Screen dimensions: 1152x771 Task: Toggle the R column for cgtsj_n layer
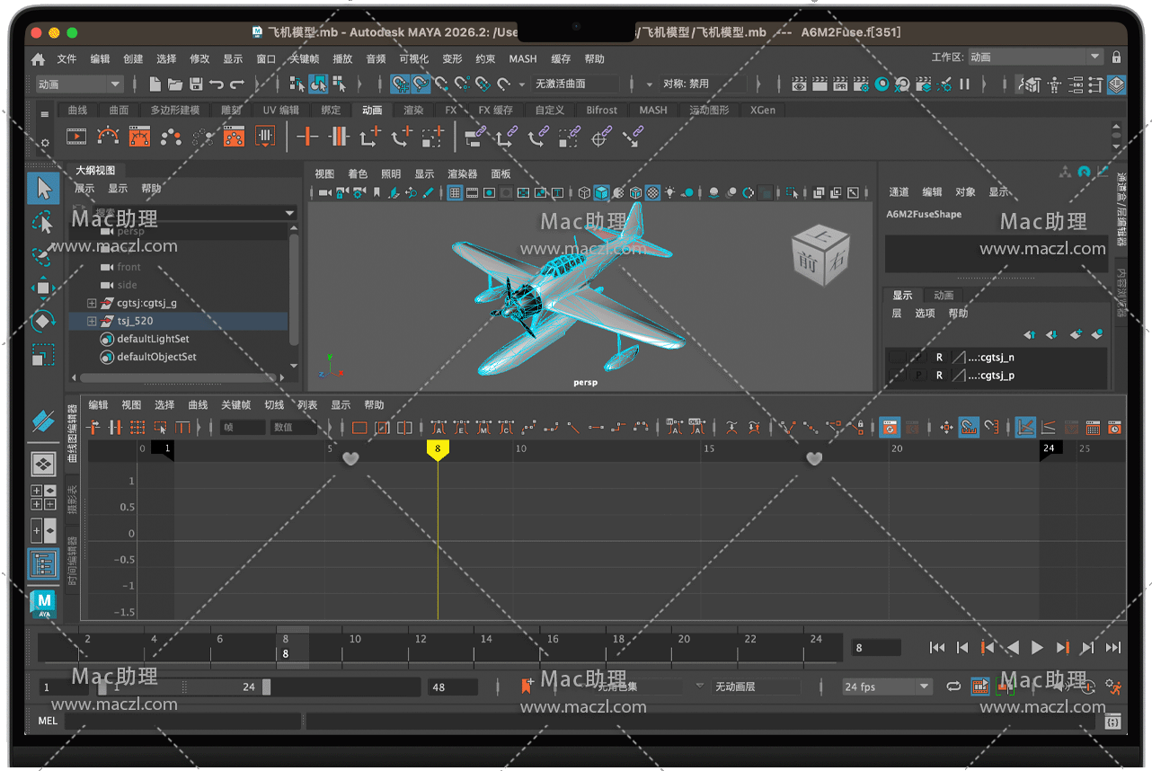(x=939, y=357)
